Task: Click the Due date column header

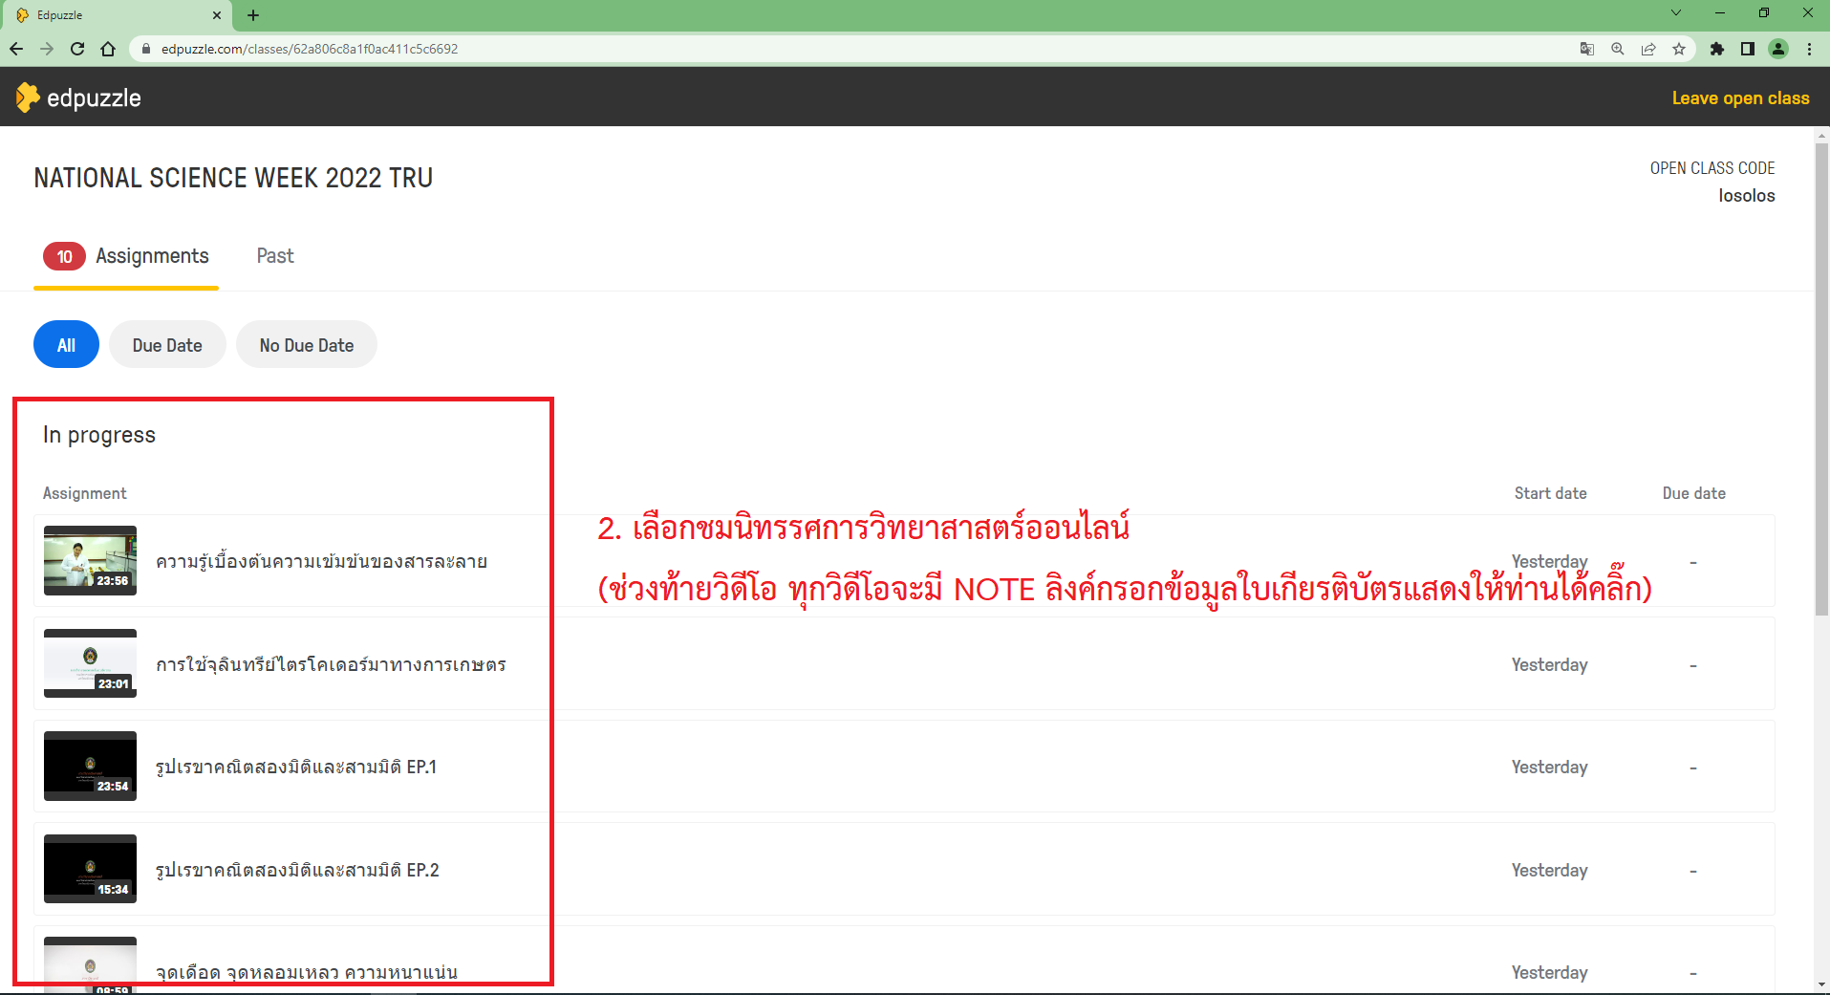Action: pyautogui.click(x=1693, y=493)
